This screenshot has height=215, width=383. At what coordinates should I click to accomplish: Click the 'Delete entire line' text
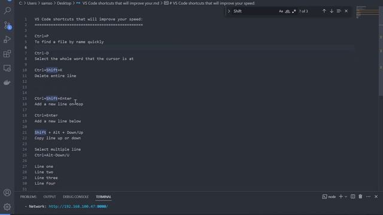[x=55, y=76]
